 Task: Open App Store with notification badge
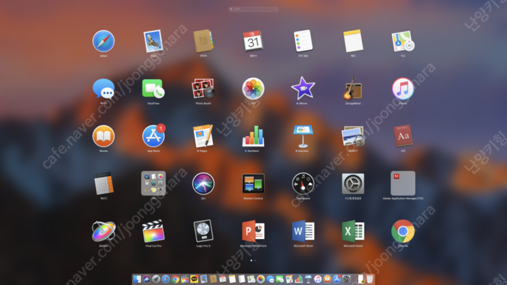(153, 136)
